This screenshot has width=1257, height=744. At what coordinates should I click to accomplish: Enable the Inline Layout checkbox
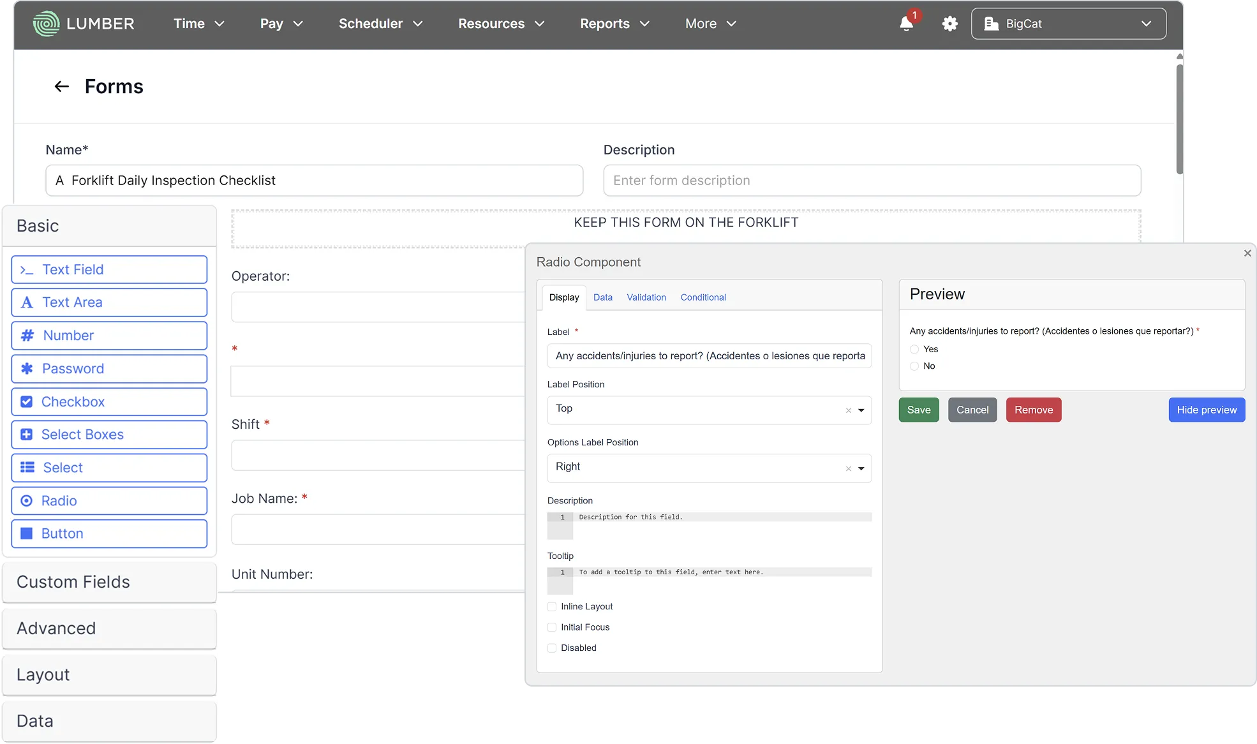point(552,607)
